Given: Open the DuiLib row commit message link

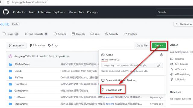Looking at the screenshot, I should click(79, 71).
